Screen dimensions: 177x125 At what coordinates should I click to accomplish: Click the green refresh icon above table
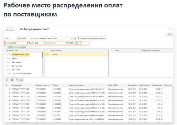click(7, 80)
